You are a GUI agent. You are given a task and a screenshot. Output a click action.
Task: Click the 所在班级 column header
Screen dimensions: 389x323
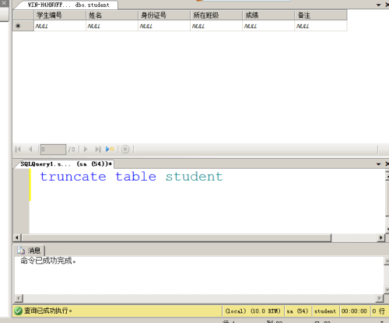click(216, 16)
